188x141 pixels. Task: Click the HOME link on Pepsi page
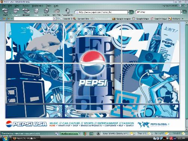click(52, 126)
